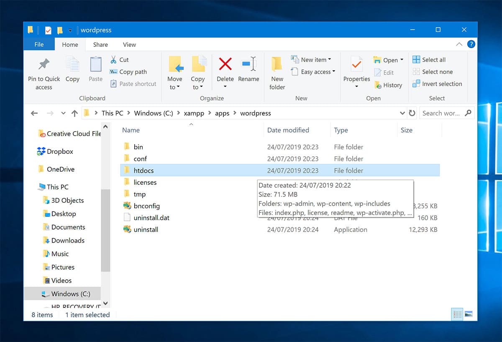Select the conf folder row
The image size is (502, 342).
click(279, 158)
